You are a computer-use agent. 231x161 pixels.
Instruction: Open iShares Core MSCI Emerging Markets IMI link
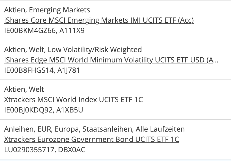[99, 20]
